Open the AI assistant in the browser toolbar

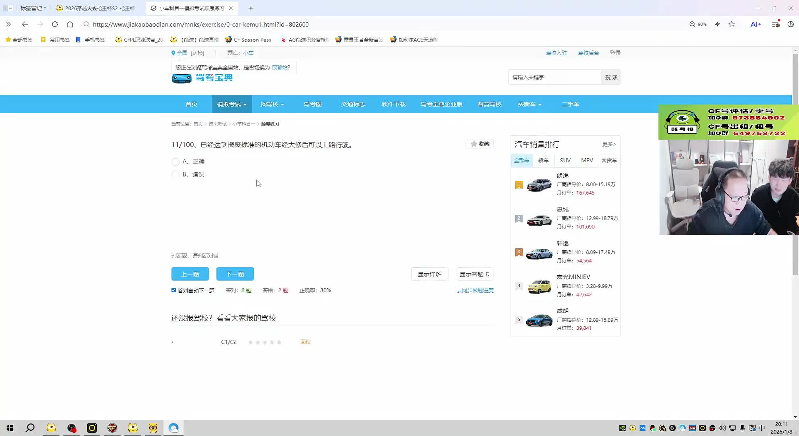click(755, 24)
